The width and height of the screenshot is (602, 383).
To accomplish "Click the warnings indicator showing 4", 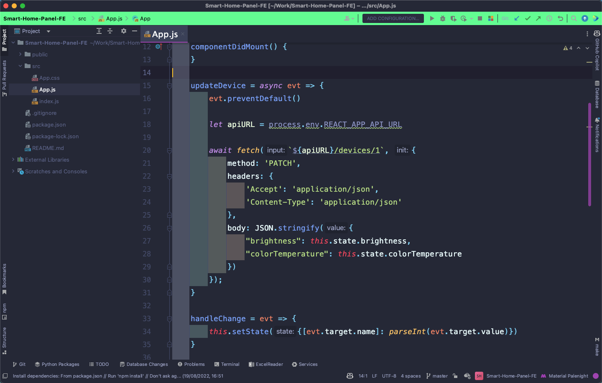I will pos(568,48).
